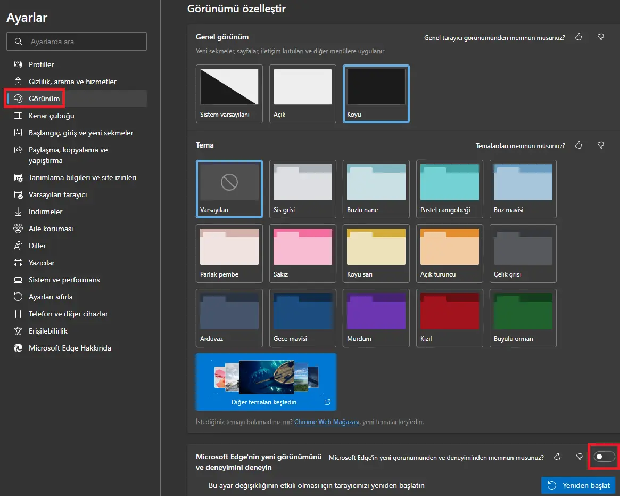Click the Diller language icon
The width and height of the screenshot is (620, 496).
(18, 246)
